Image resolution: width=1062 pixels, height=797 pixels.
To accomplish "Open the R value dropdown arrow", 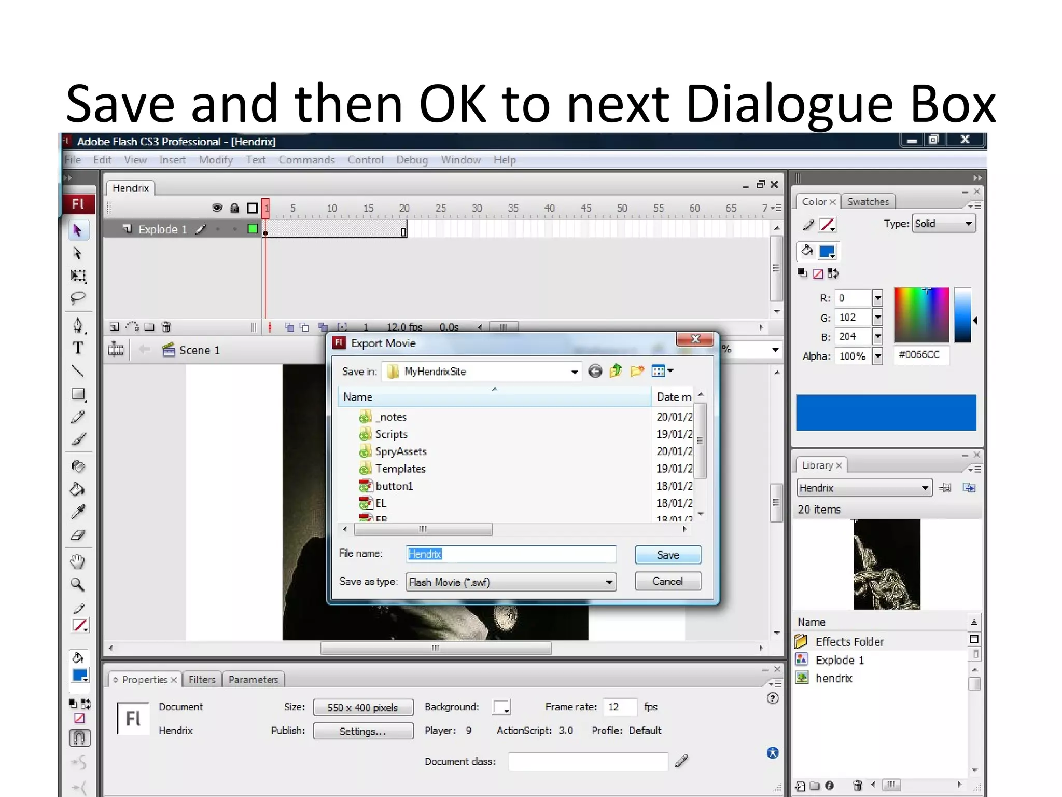I will (x=878, y=298).
